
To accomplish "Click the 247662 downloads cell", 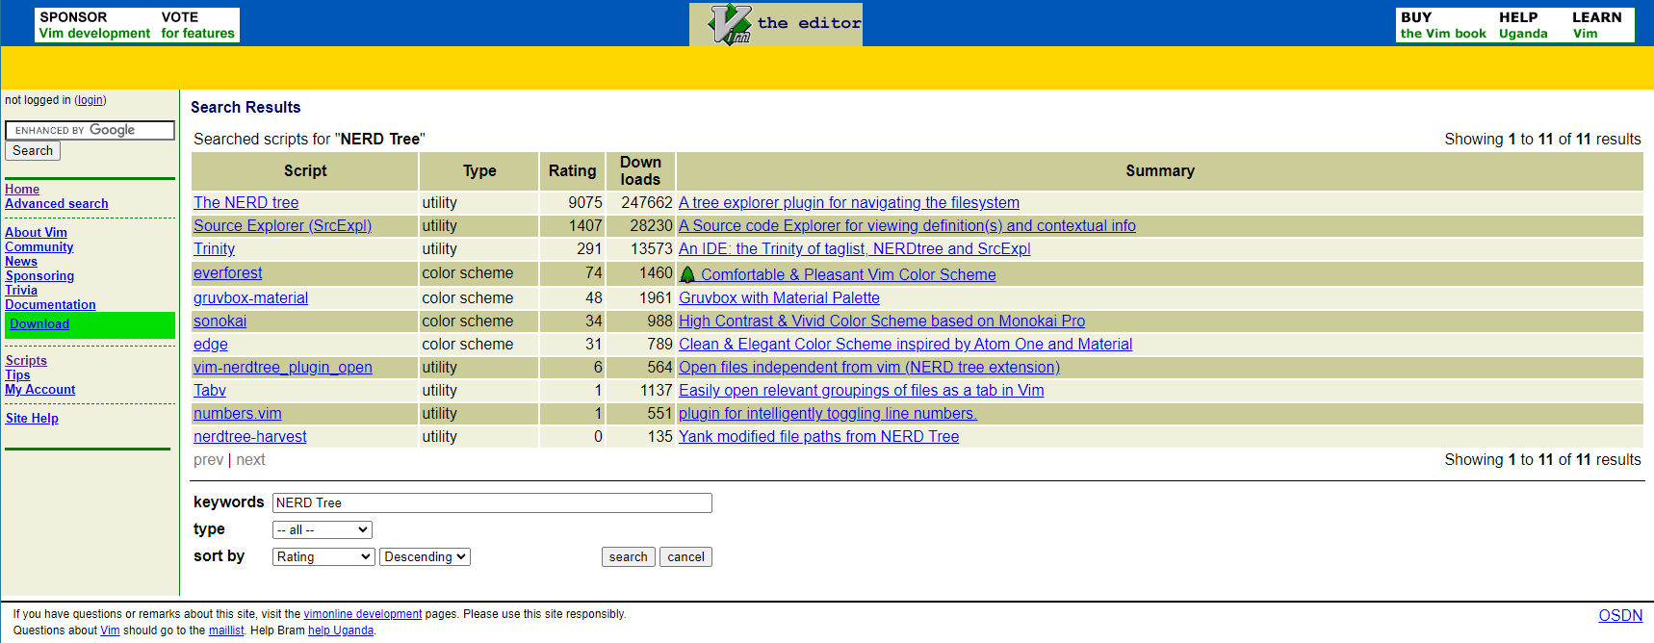I will point(641,203).
